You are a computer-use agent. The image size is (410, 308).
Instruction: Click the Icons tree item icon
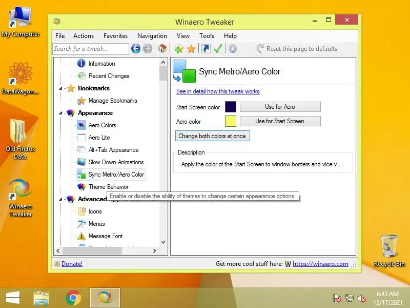click(x=82, y=211)
